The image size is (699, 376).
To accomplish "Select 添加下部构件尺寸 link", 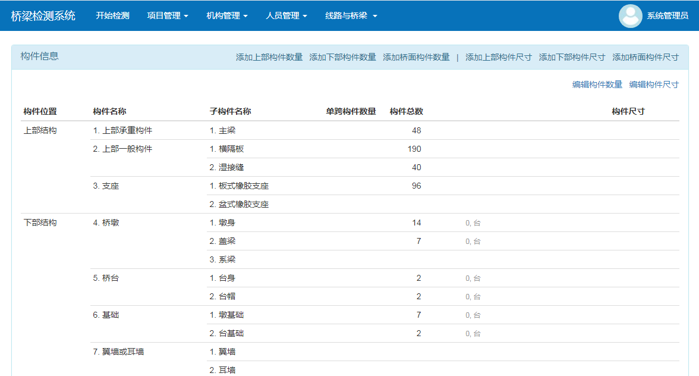I will 572,58.
